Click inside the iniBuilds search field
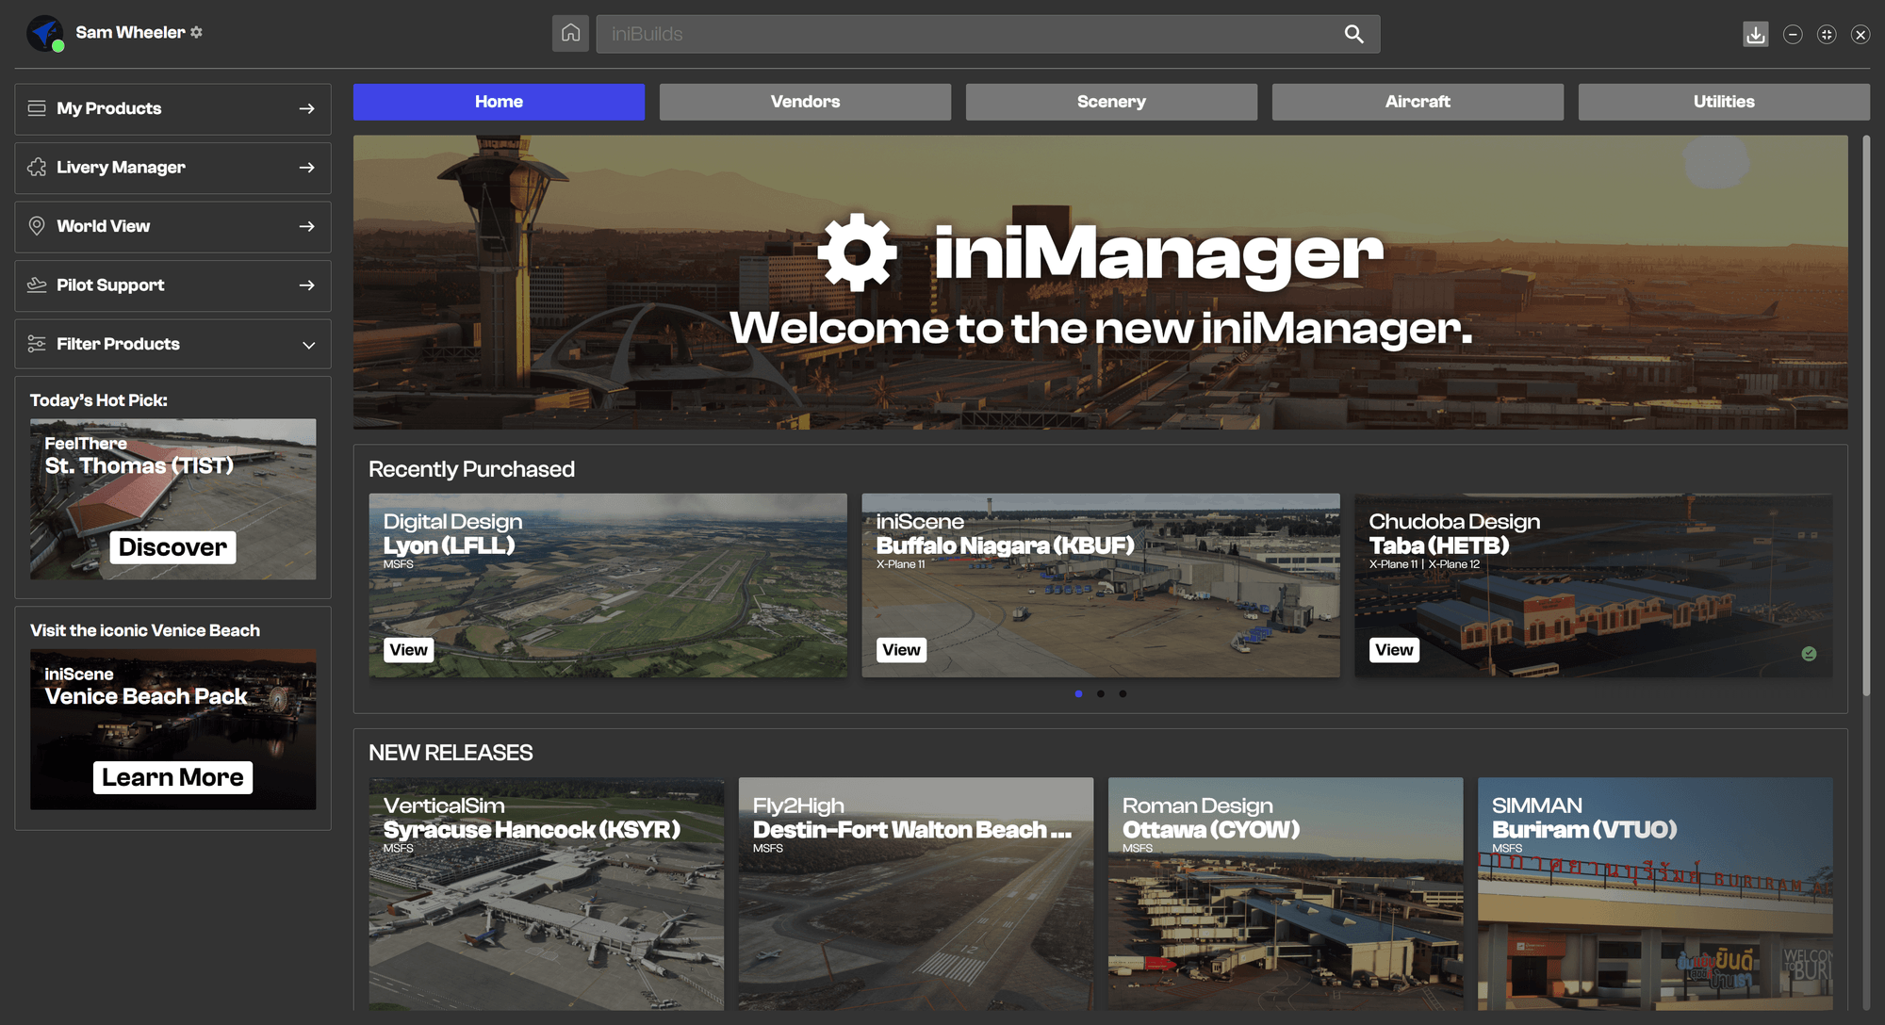1885x1025 pixels. (942, 34)
